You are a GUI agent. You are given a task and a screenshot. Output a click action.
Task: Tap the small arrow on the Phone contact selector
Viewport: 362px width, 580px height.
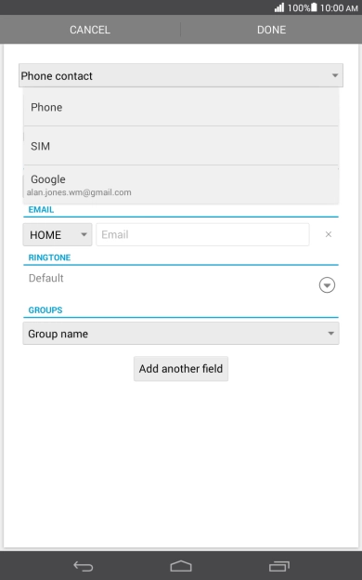(x=335, y=75)
